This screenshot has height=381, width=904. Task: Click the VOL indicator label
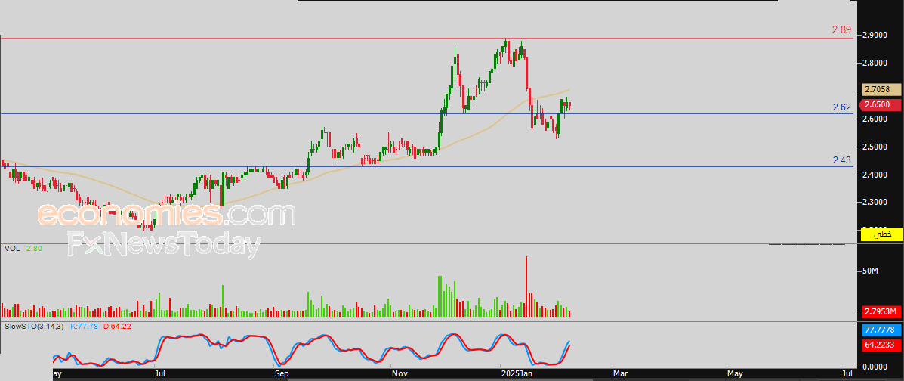(x=11, y=248)
